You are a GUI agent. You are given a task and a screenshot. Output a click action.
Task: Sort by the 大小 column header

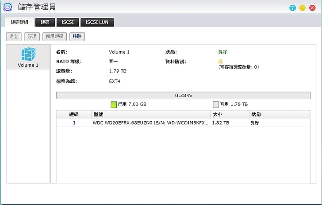tap(229, 114)
